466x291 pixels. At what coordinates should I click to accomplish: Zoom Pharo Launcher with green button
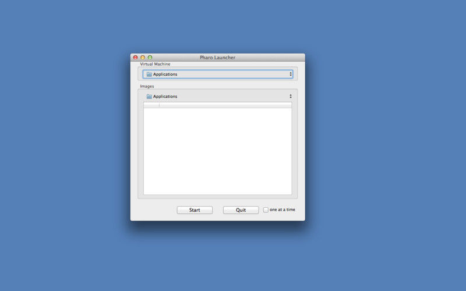pyautogui.click(x=150, y=57)
